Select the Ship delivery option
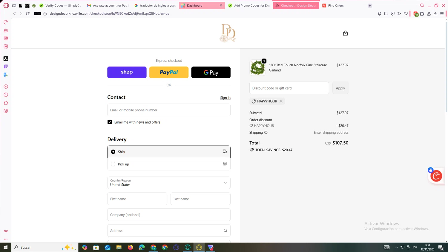 click(x=169, y=152)
